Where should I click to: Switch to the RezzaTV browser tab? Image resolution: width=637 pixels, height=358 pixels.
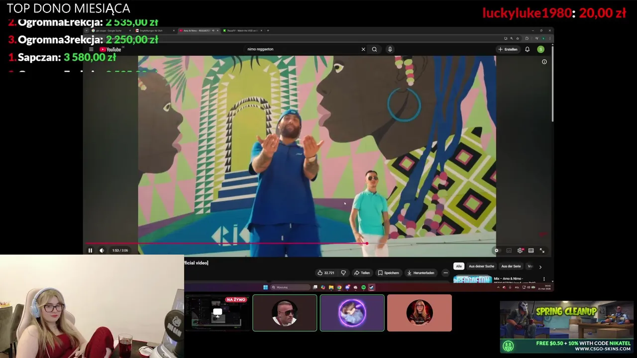(241, 31)
